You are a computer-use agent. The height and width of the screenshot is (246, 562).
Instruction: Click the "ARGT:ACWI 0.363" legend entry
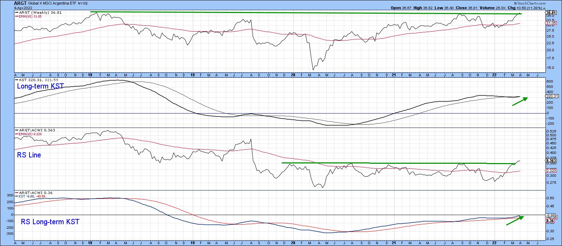35,130
